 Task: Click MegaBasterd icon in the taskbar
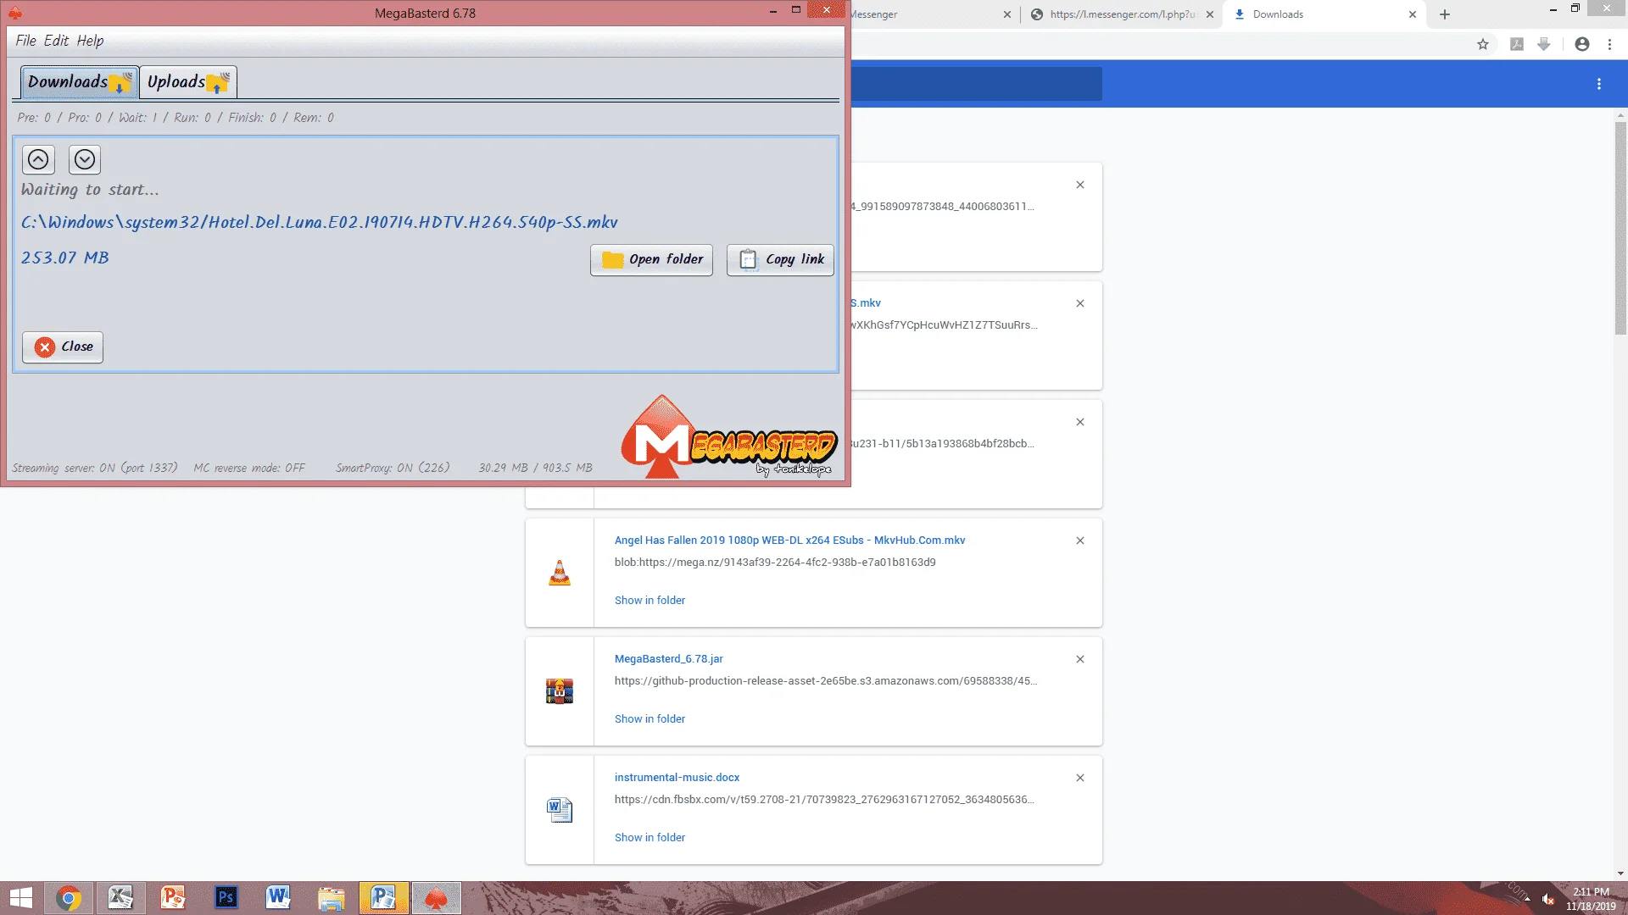pos(436,898)
